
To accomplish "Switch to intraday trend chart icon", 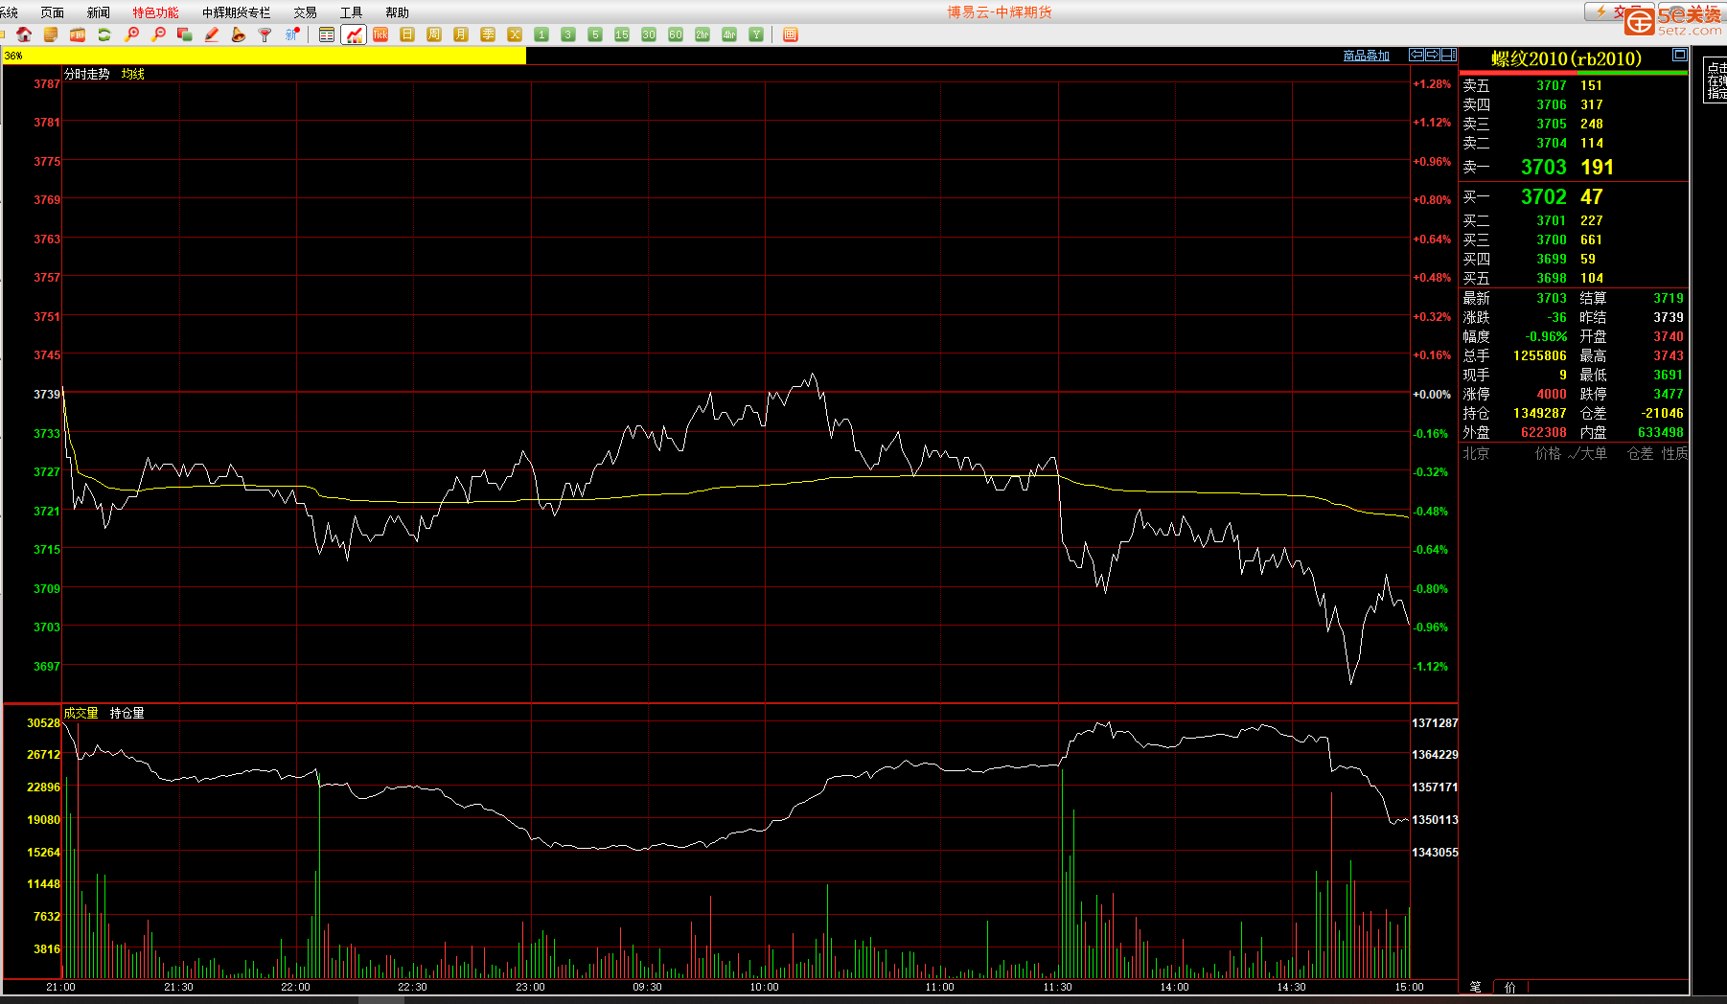I will click(354, 34).
